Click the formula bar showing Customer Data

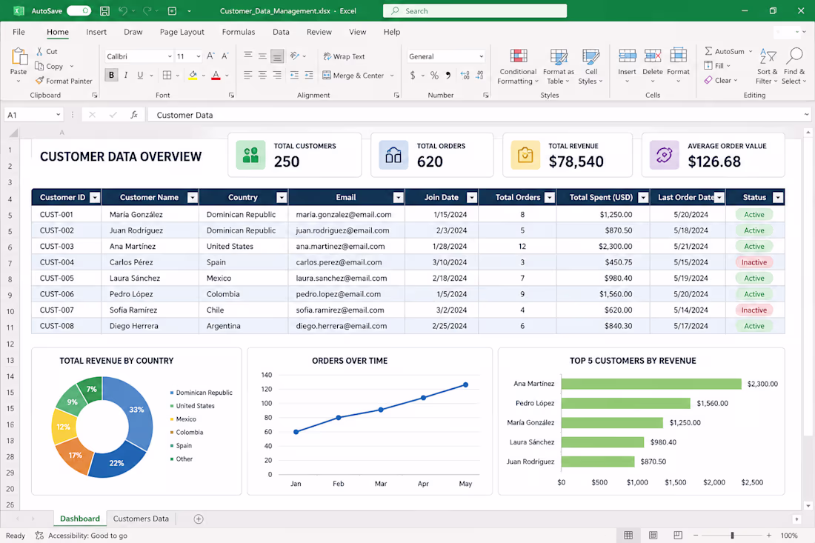478,115
